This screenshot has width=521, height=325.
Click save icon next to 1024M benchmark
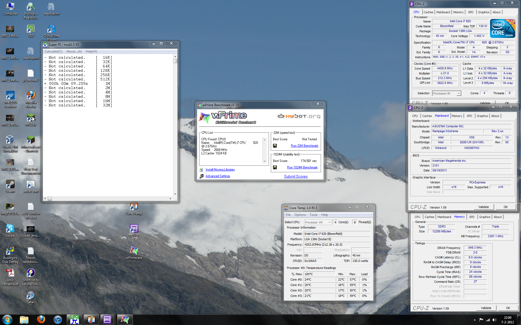[x=275, y=167]
